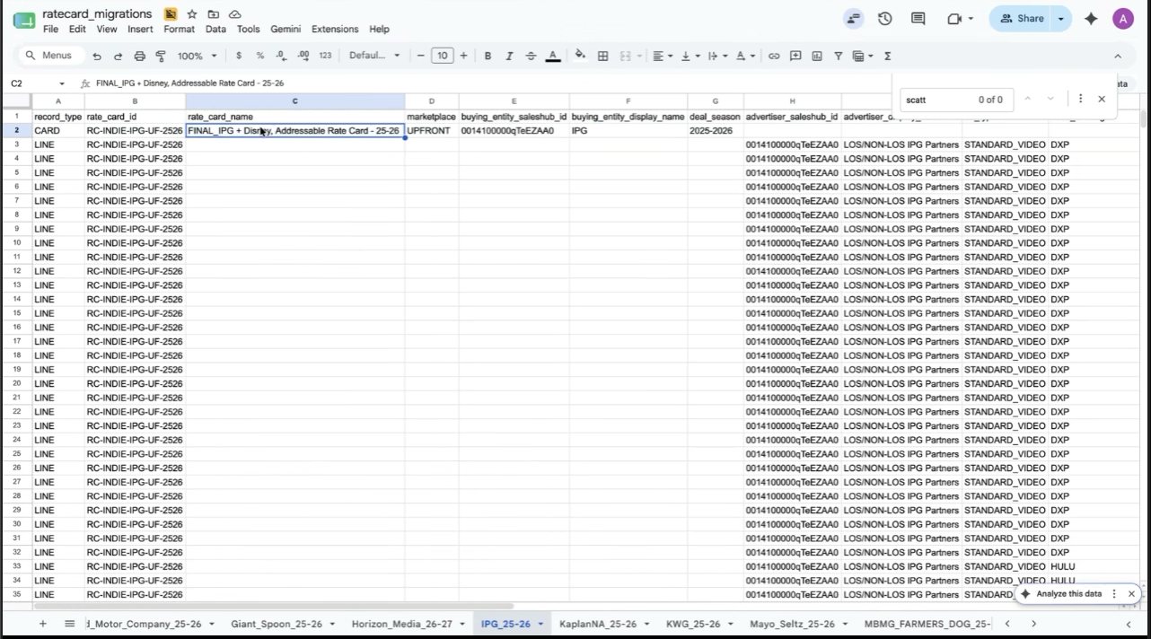
Task: Open the Data menu
Action: point(215,29)
